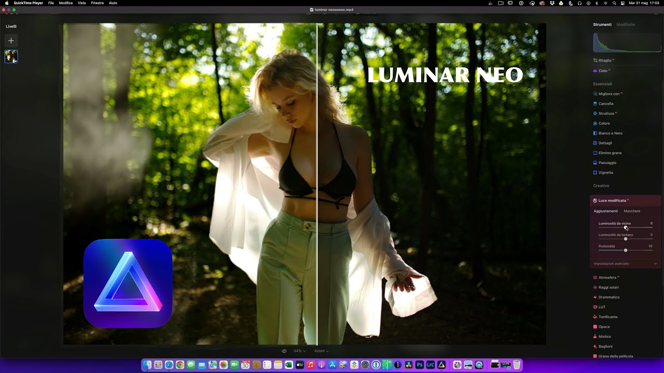Switch to the Modifiche tab

click(626, 24)
